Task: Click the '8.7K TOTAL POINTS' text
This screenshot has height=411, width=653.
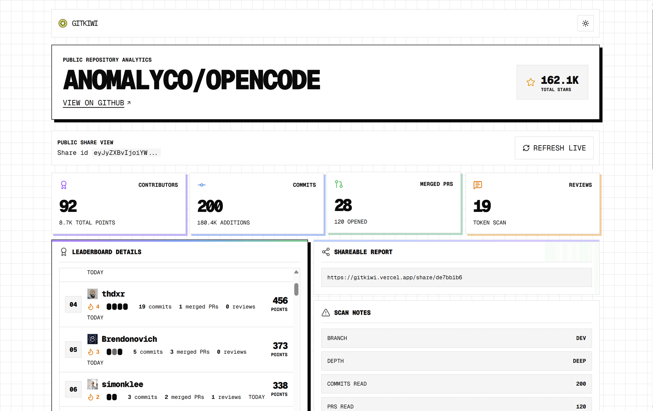Action: [x=87, y=223]
